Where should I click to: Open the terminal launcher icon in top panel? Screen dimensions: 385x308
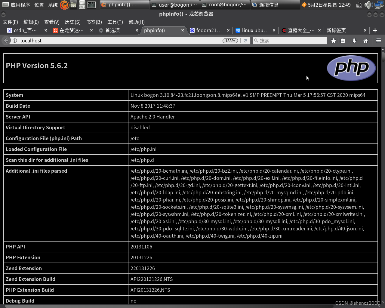(91, 5)
